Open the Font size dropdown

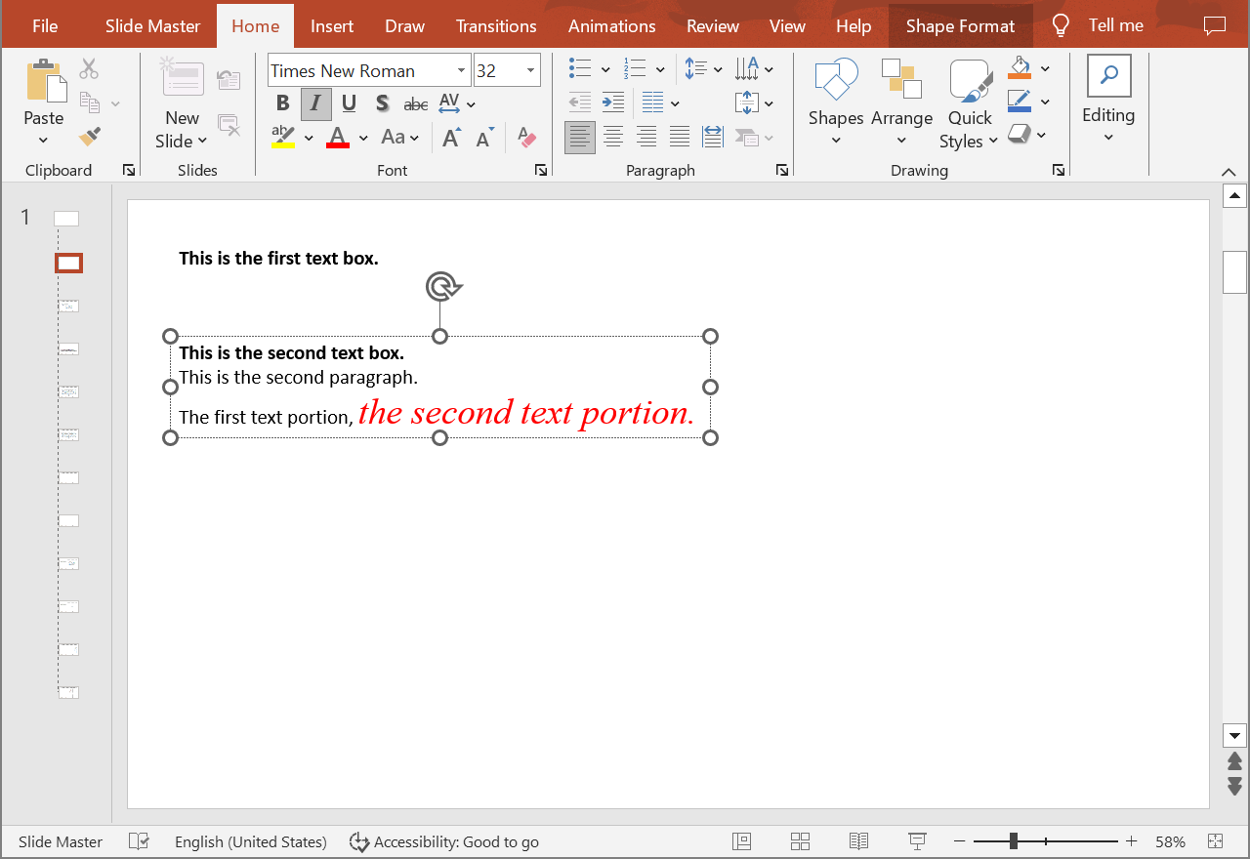(x=531, y=70)
